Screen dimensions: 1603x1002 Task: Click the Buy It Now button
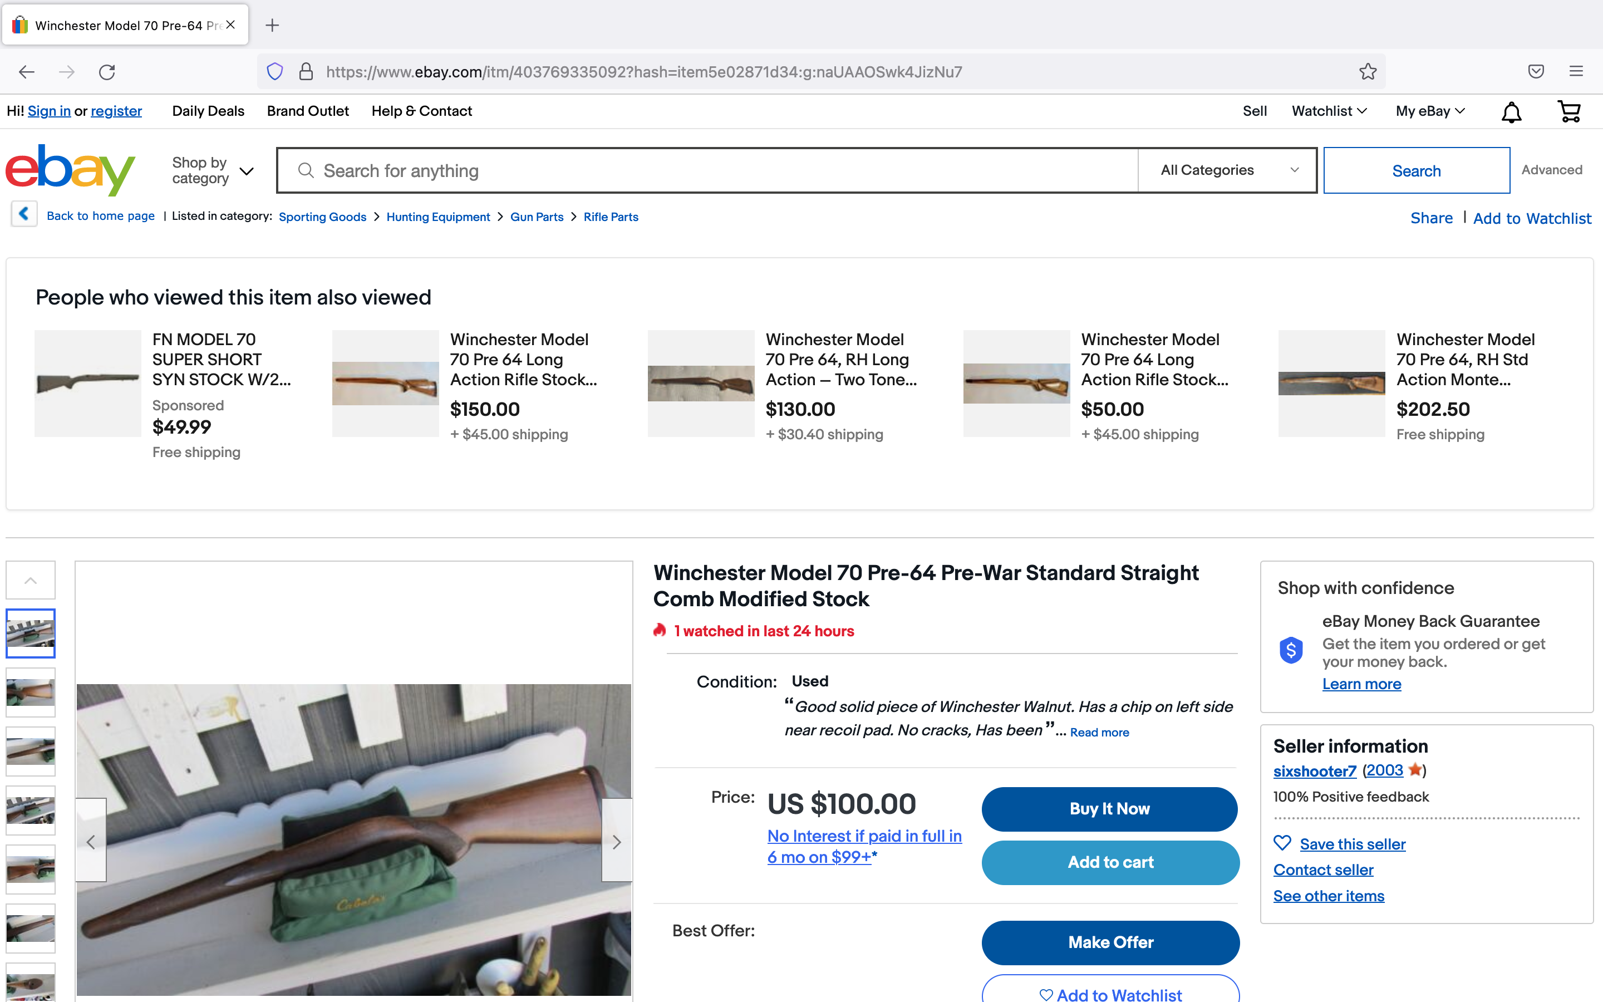pyautogui.click(x=1109, y=808)
